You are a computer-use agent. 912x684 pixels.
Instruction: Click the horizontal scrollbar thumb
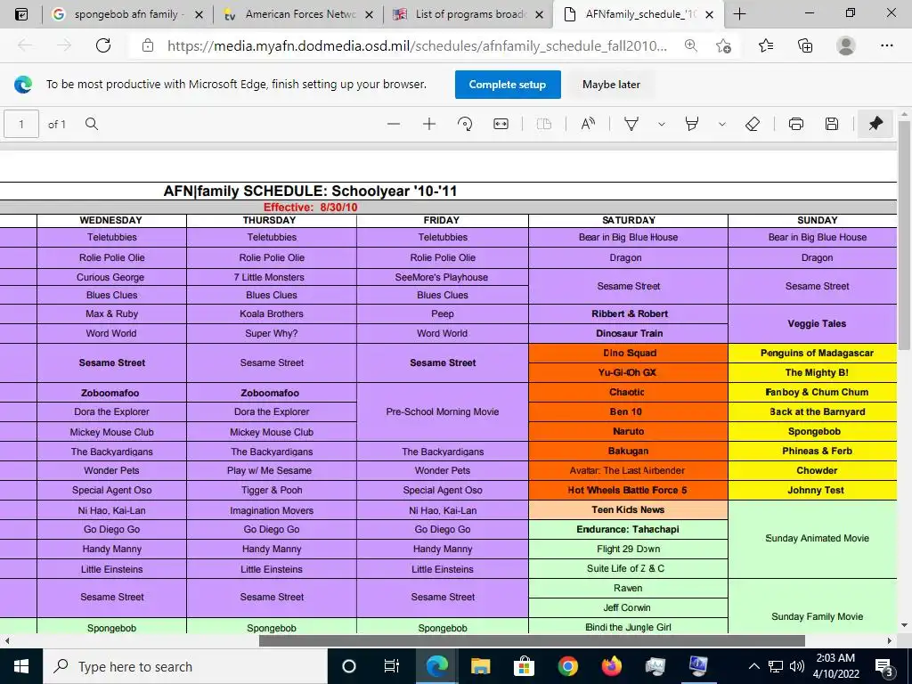point(532,640)
